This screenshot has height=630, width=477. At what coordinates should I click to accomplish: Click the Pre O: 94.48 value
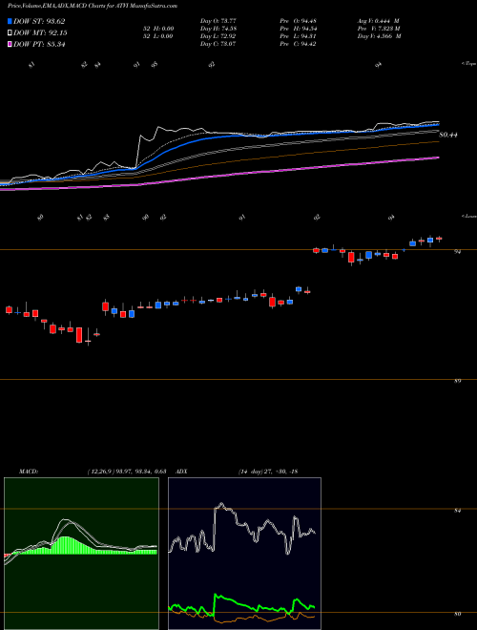point(300,20)
